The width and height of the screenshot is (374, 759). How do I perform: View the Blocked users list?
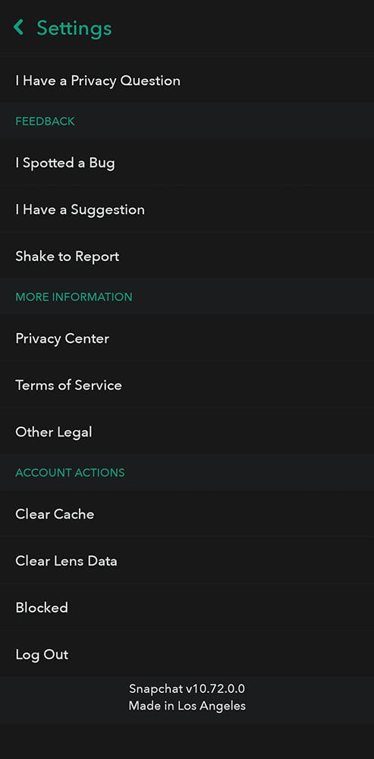click(187, 607)
